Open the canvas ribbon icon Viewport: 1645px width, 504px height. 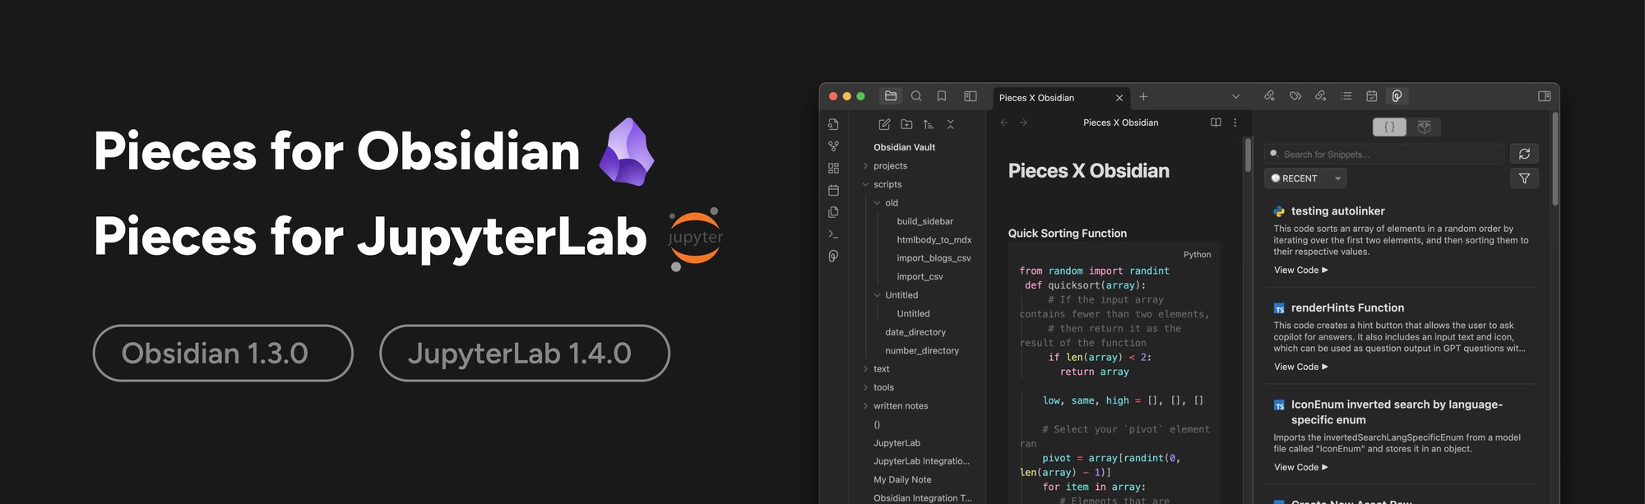point(833,169)
